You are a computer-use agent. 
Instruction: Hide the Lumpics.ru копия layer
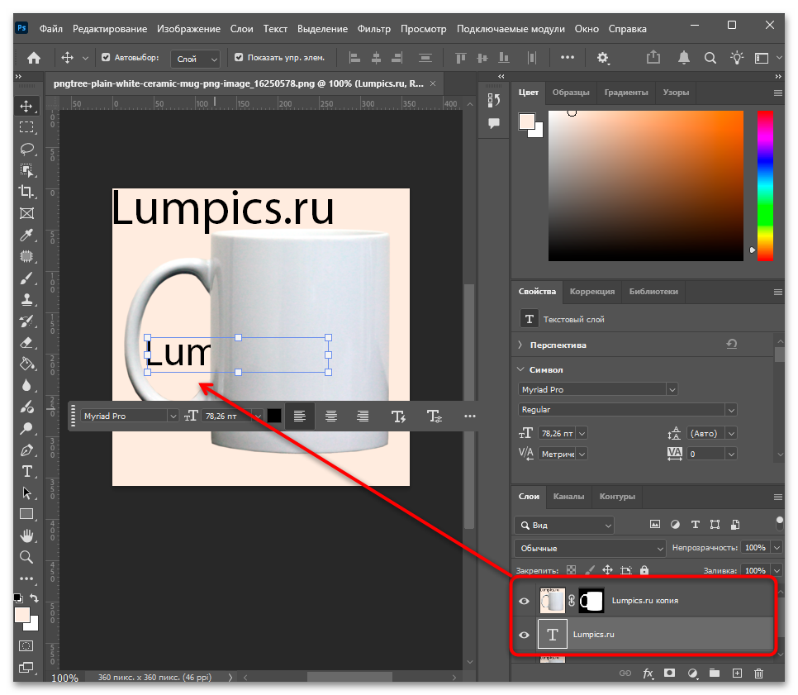click(x=525, y=601)
